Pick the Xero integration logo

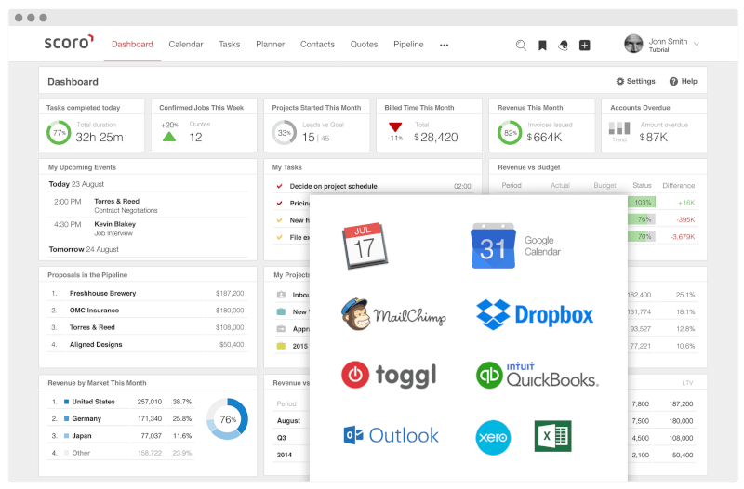coord(493,437)
